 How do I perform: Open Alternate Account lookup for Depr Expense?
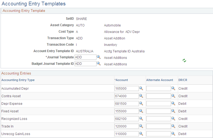173,104
